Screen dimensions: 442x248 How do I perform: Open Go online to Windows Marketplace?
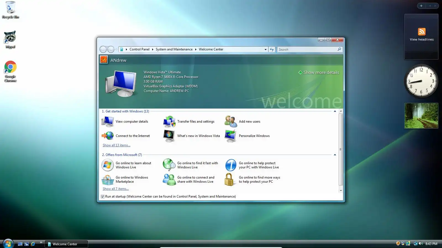pyautogui.click(x=125, y=179)
